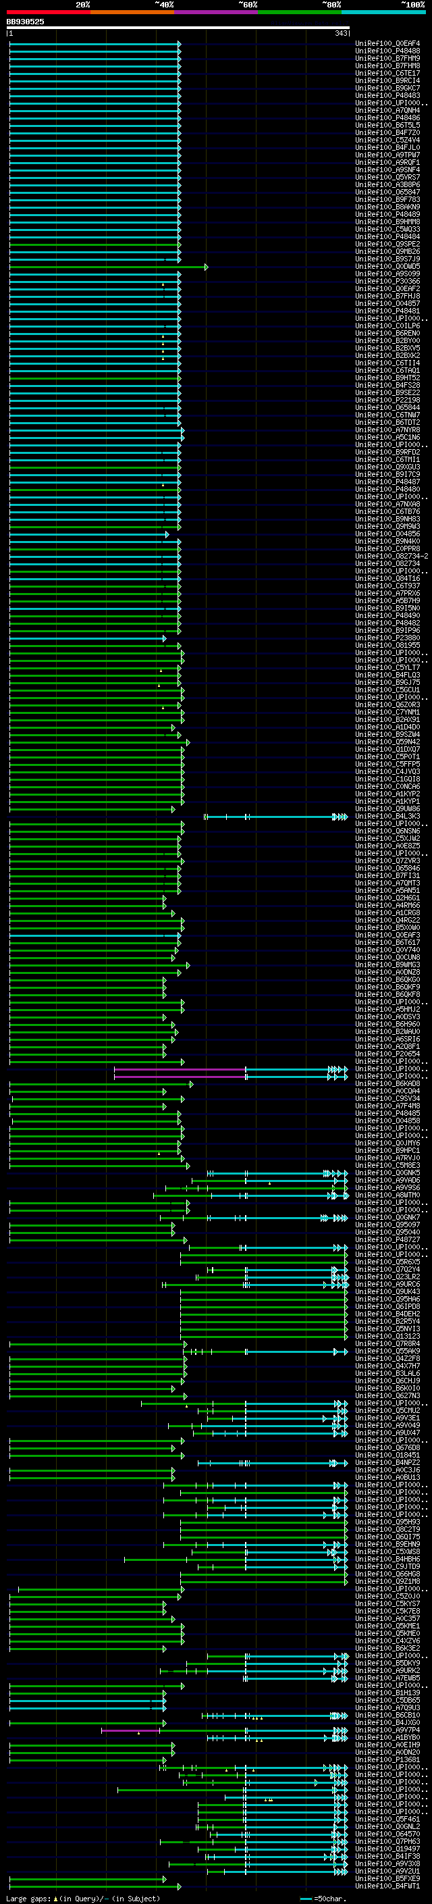432x1904 pixels.
Task: Select hit label UniRef100_B4FJL0
Action: [x=387, y=147]
